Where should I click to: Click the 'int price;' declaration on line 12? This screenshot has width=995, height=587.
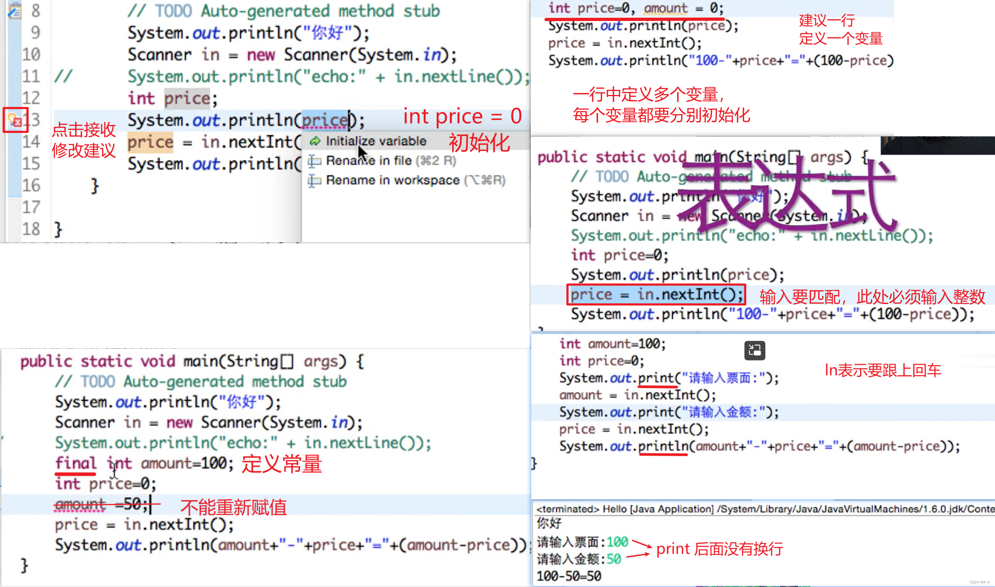(173, 99)
